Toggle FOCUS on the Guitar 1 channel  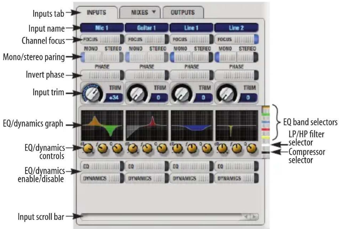[147, 39]
